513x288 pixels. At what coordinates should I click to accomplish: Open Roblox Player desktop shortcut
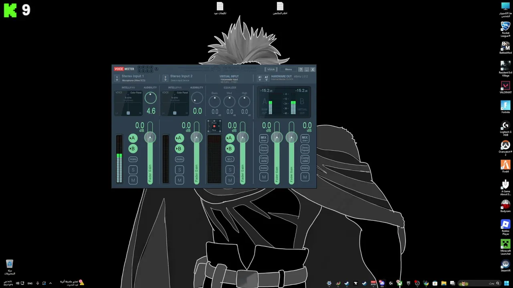coord(505,228)
